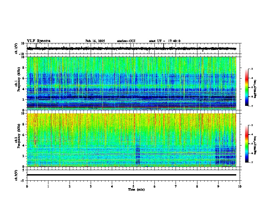Click the ch.2 color bar '-7' label

click(252, 162)
